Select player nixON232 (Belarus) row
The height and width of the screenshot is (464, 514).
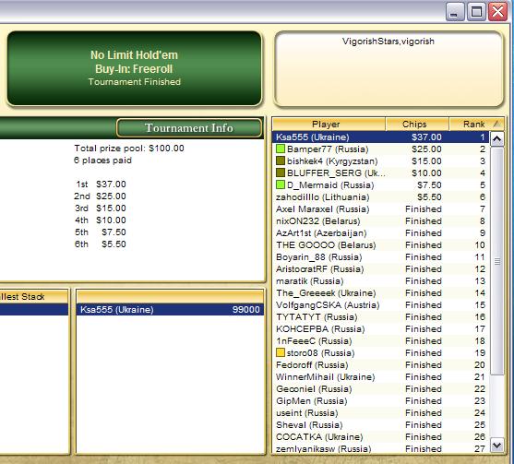click(x=380, y=221)
